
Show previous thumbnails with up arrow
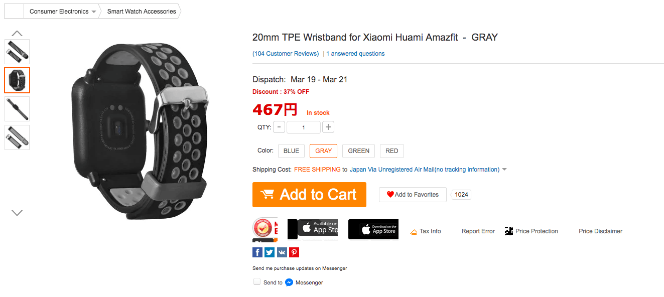(17, 33)
